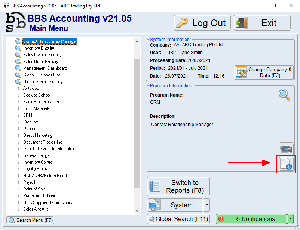Select Contact Relationship Manager menu item
The width and height of the screenshot is (300, 230).
50,41
